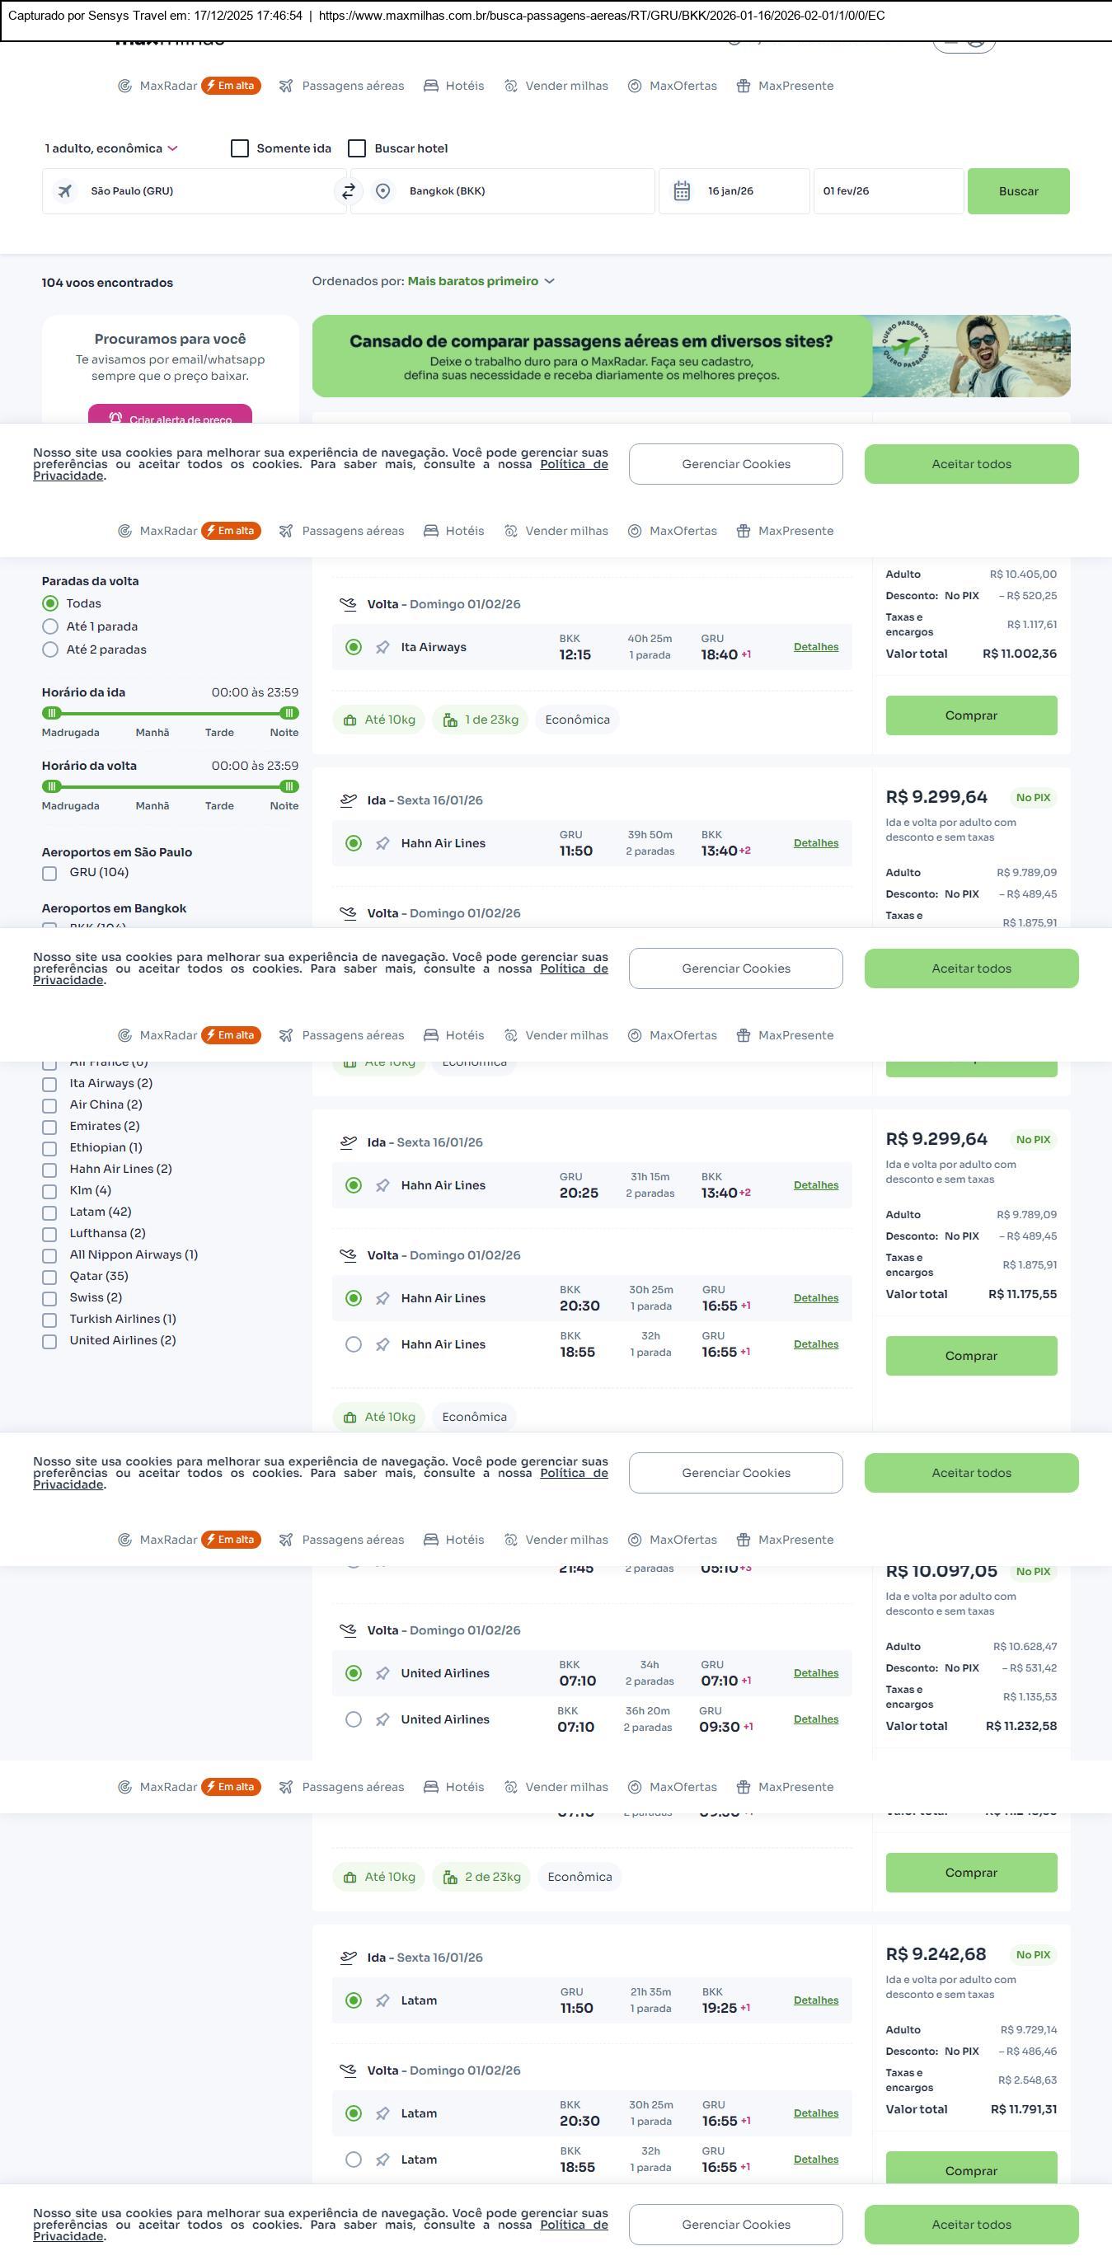Click the swap origin and destination arrows icon
Screen dimensions: 1112x2265
point(348,190)
